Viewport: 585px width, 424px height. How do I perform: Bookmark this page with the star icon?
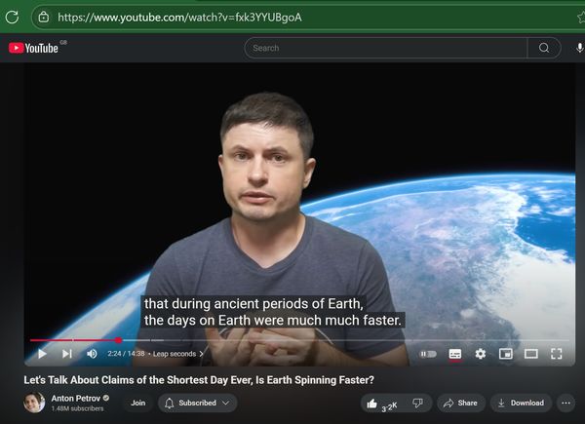(581, 18)
